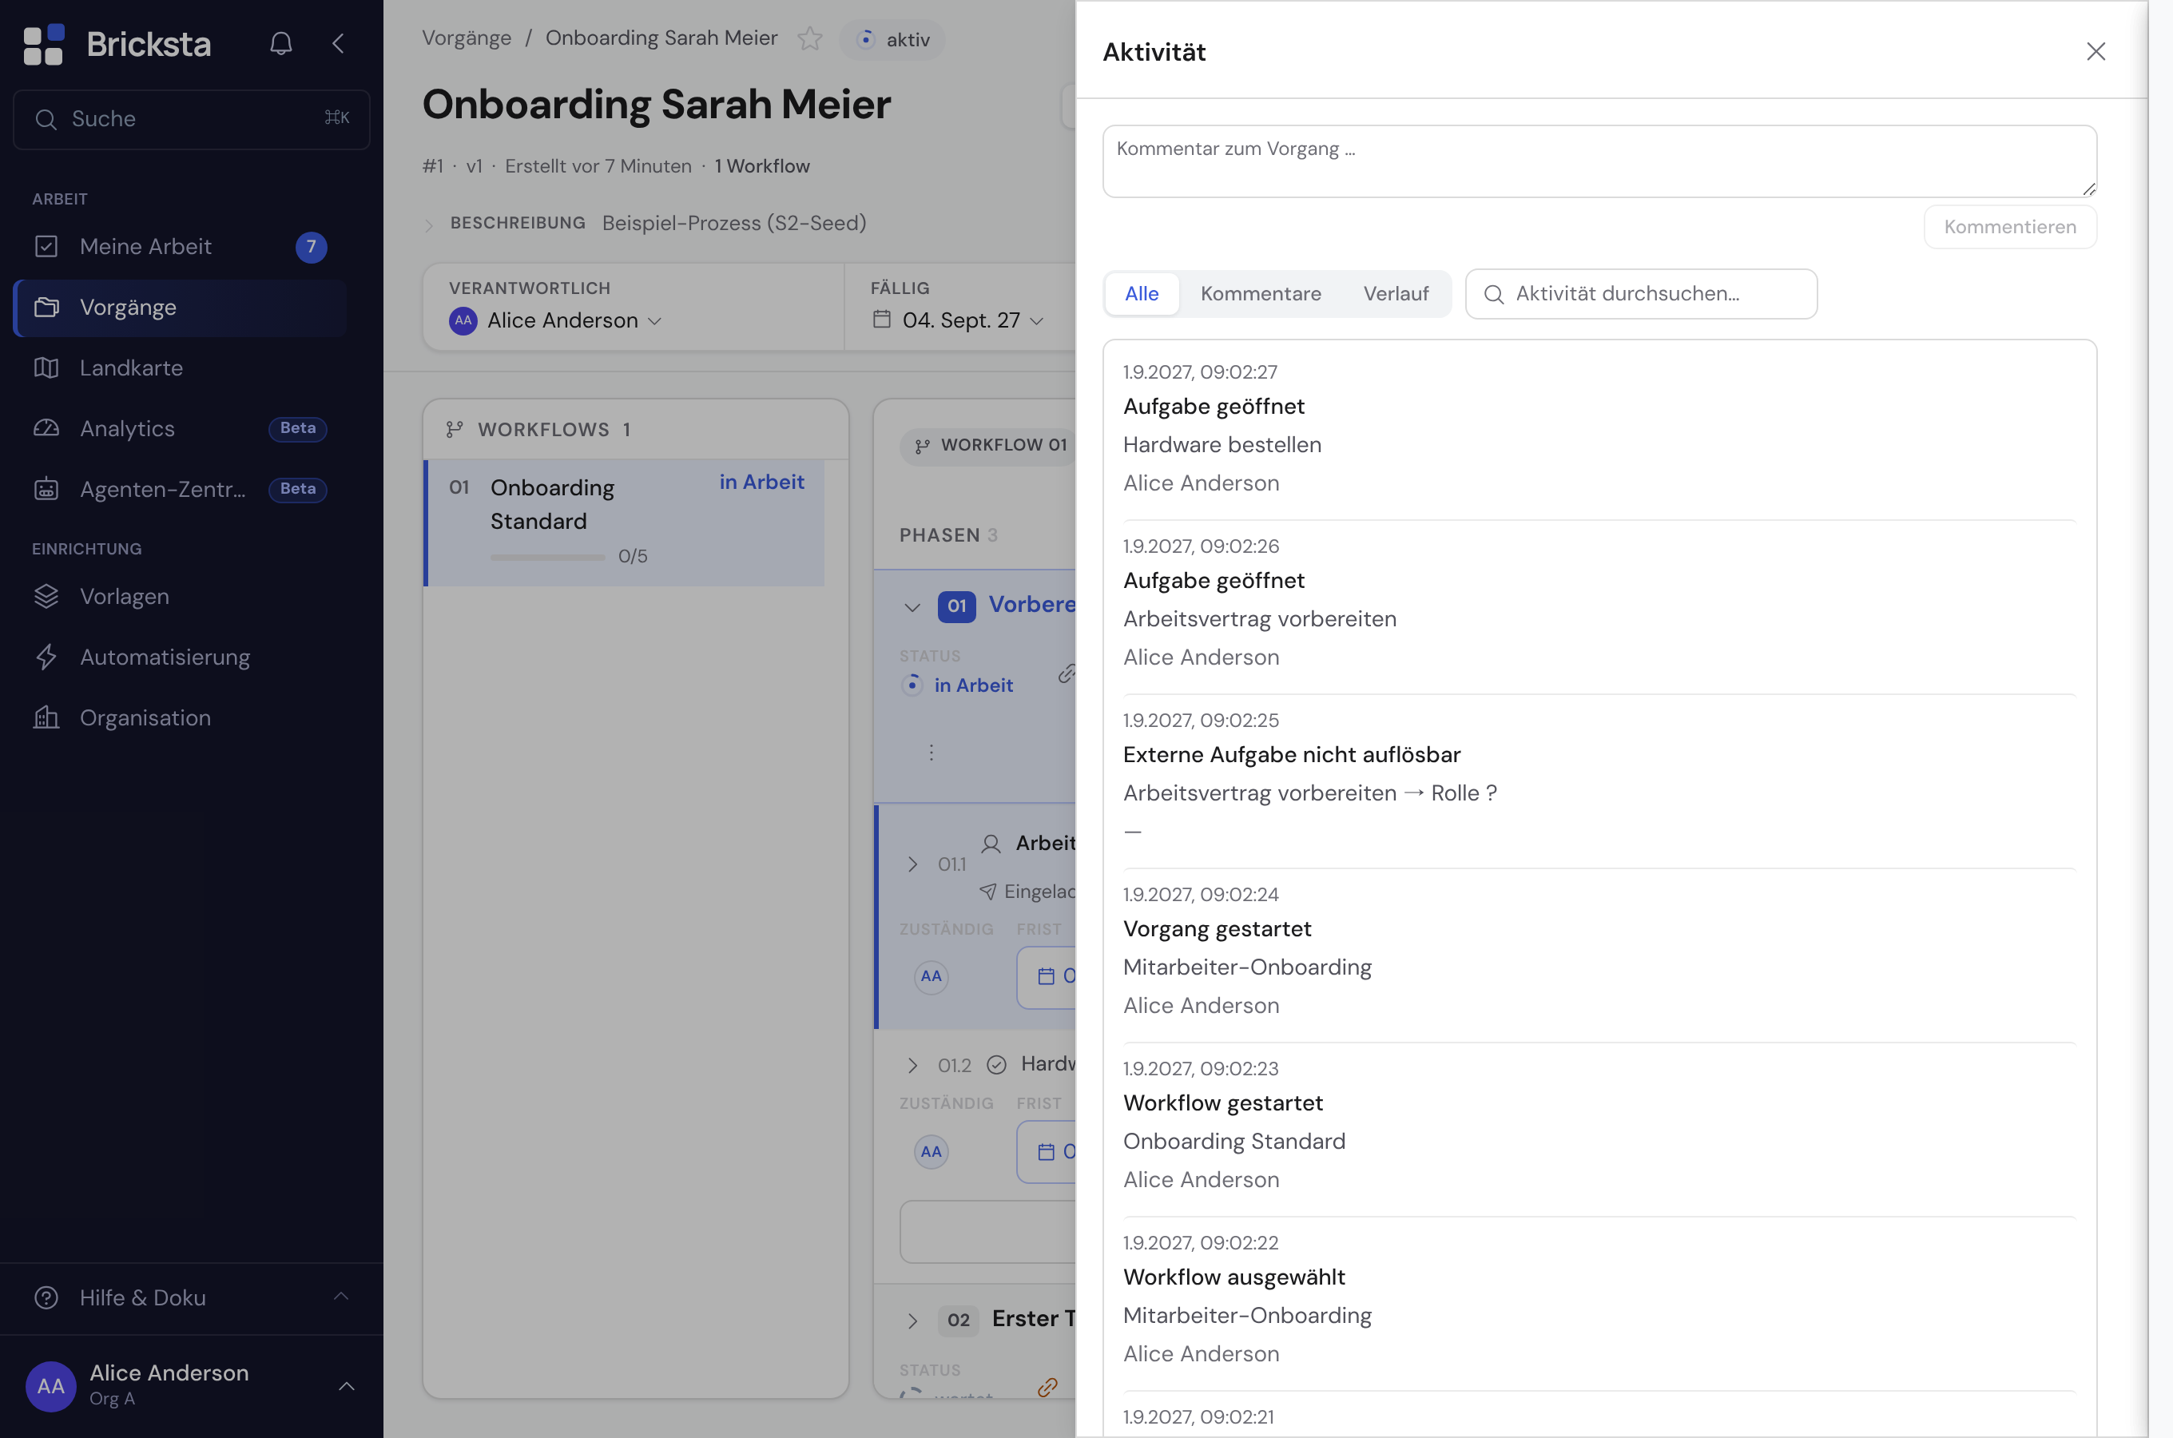Click the Aktivität durchsuchen search field
Screen dimensions: 2173x1438
1641,293
